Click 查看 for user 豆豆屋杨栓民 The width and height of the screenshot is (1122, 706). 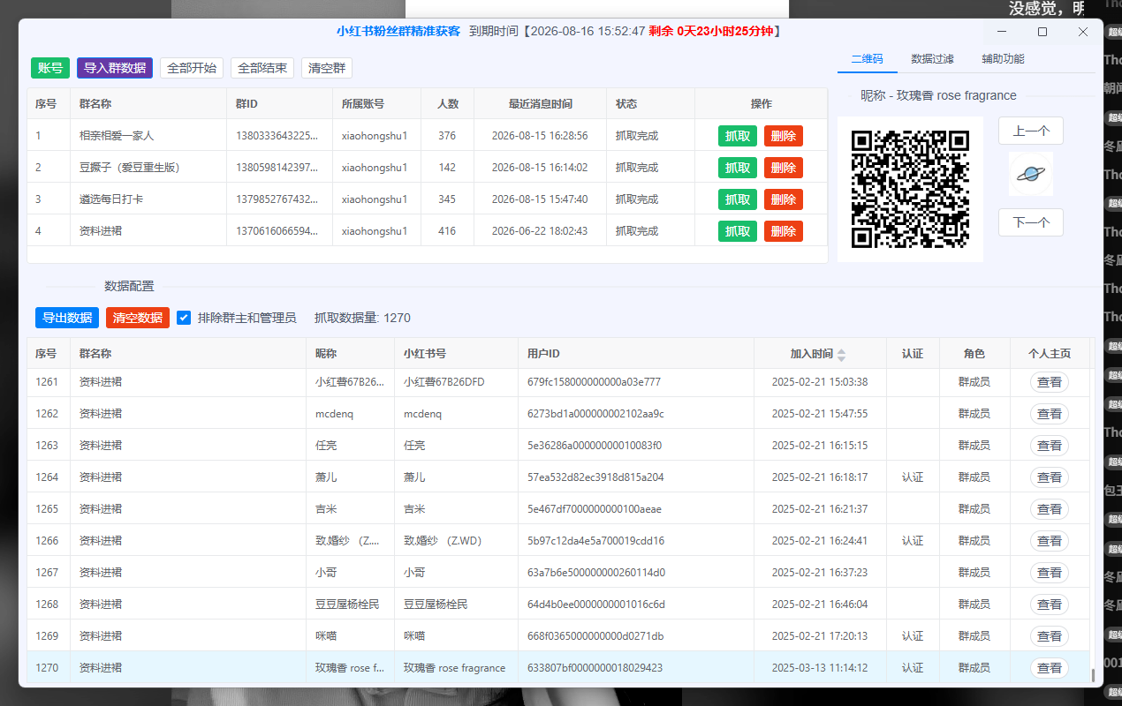tap(1050, 605)
